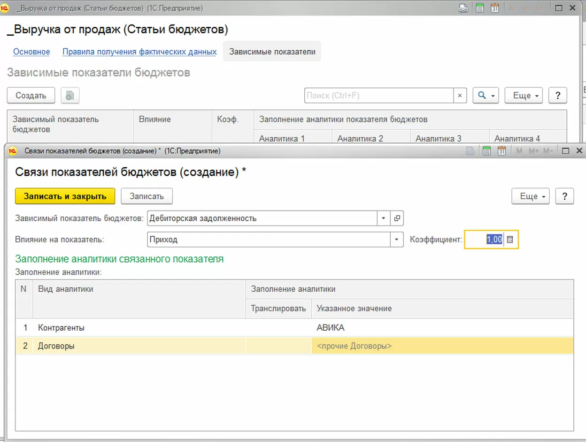
Task: Open the Еще menu in the Зависимые показатели list
Action: pos(524,95)
